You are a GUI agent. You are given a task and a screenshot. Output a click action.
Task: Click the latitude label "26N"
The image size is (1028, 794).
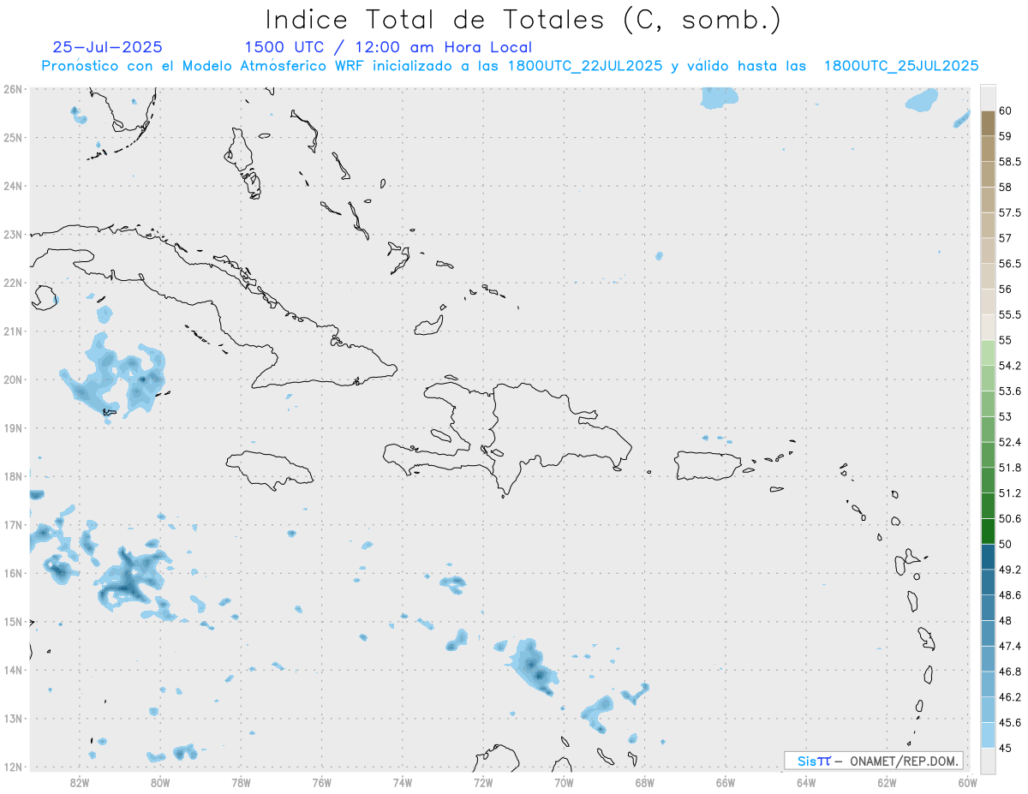click(12, 89)
